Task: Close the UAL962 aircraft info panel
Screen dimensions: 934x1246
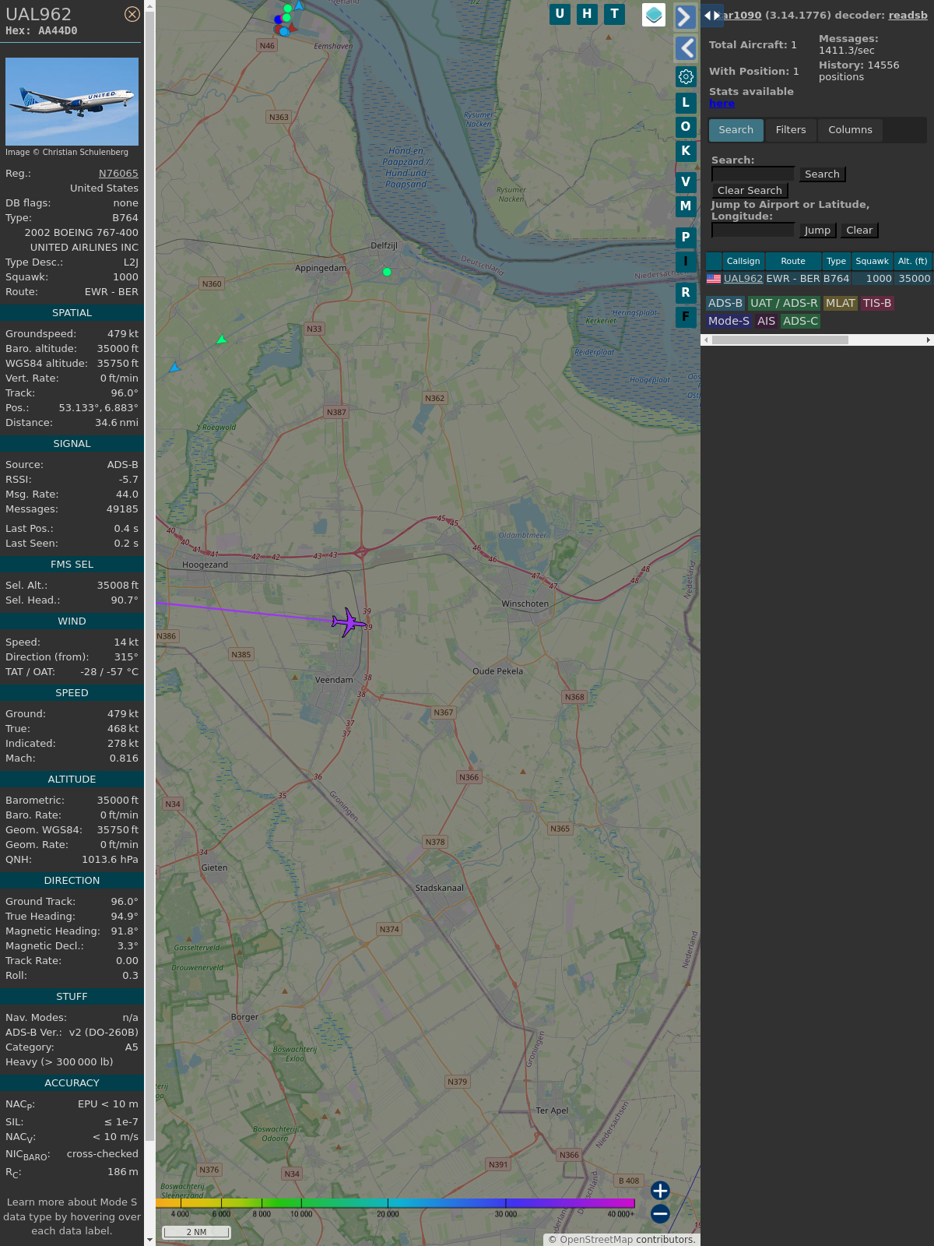Action: 132,14
